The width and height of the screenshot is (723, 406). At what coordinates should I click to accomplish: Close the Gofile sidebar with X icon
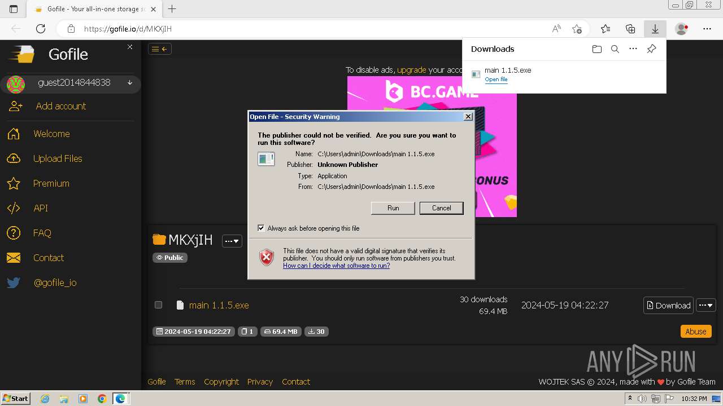tap(130, 47)
